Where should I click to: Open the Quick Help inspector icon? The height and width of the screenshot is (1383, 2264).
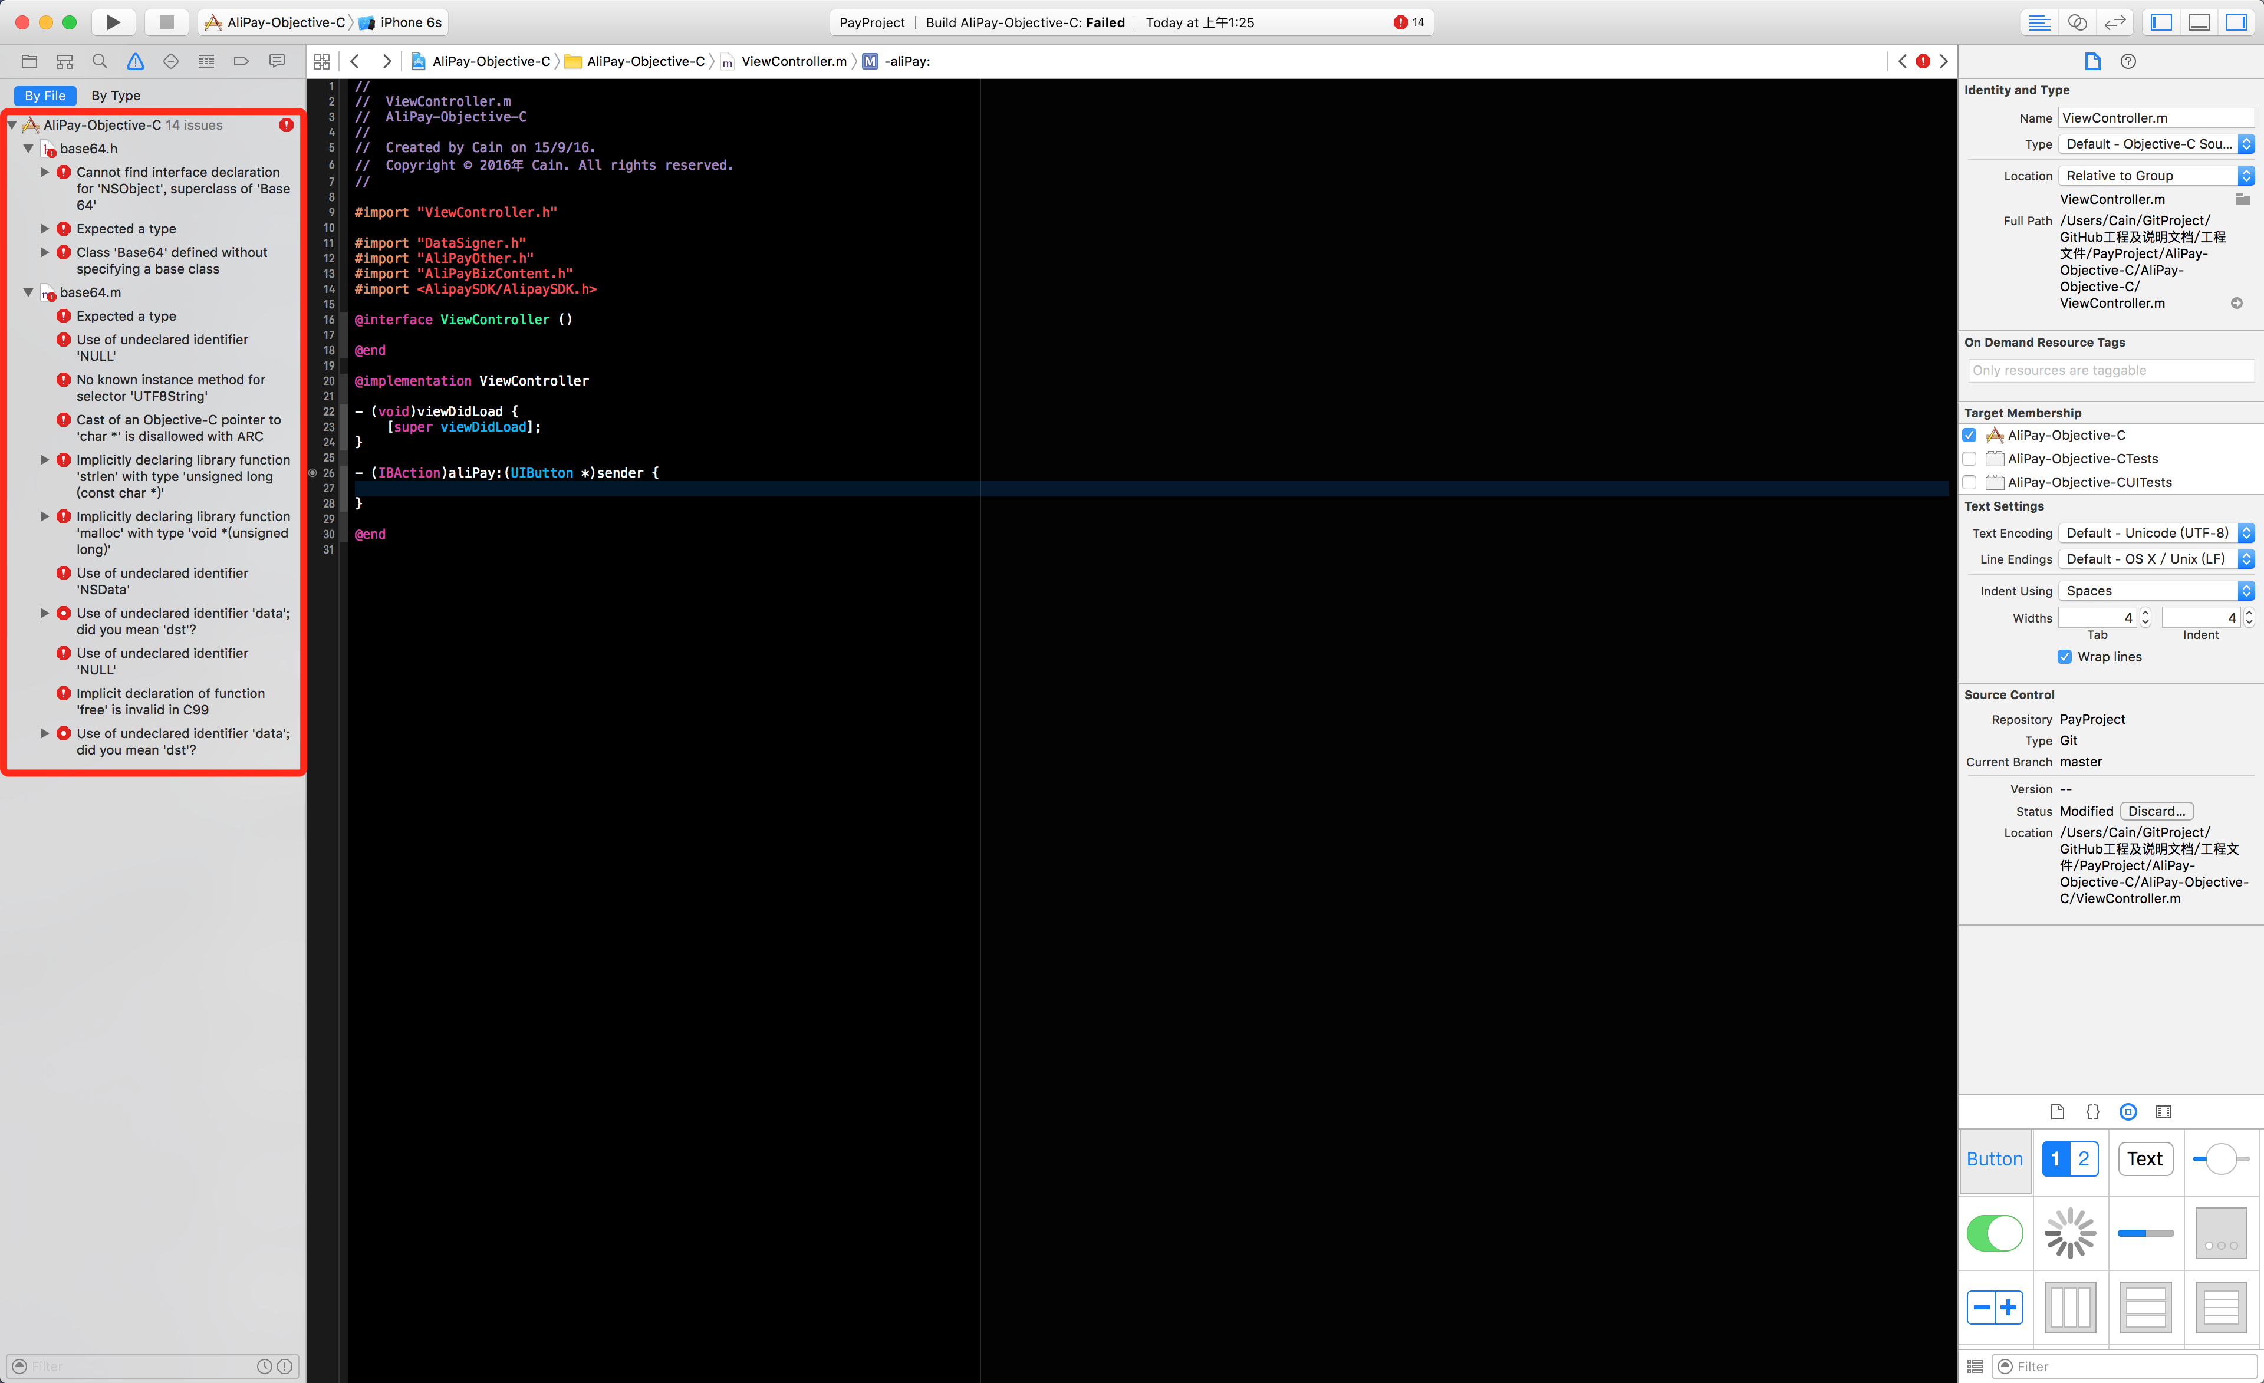tap(2128, 61)
